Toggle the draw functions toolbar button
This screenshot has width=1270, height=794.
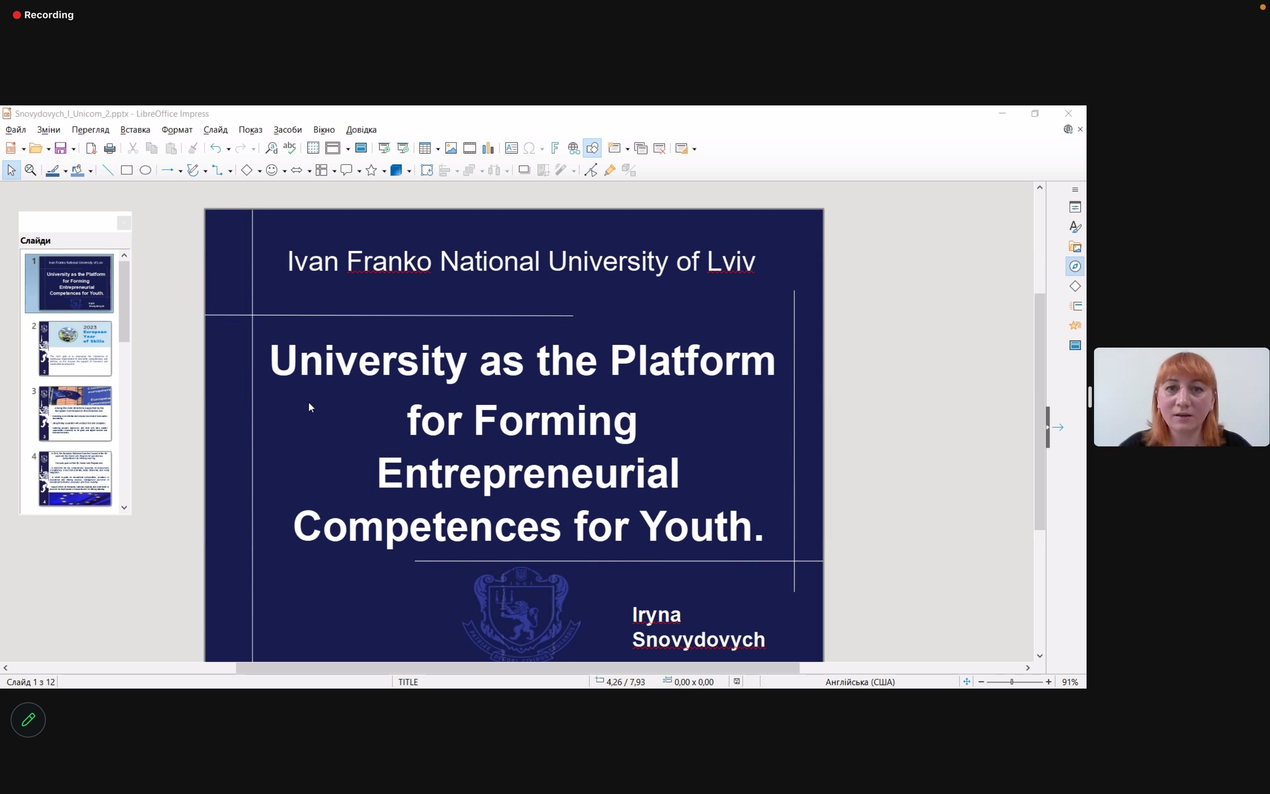click(593, 149)
